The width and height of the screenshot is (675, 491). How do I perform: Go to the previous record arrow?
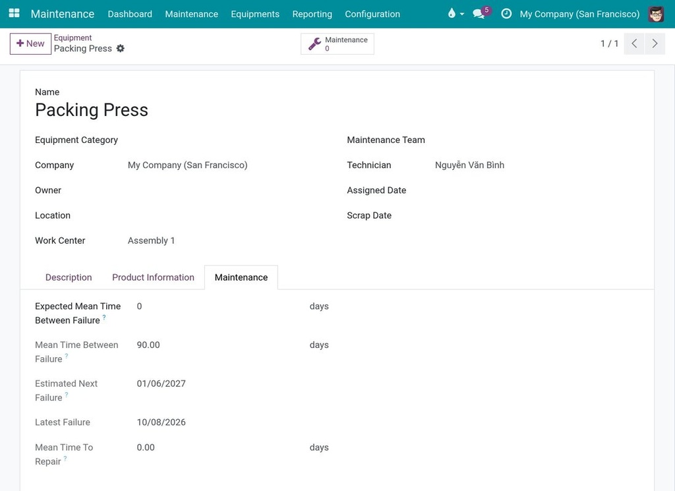pos(634,43)
